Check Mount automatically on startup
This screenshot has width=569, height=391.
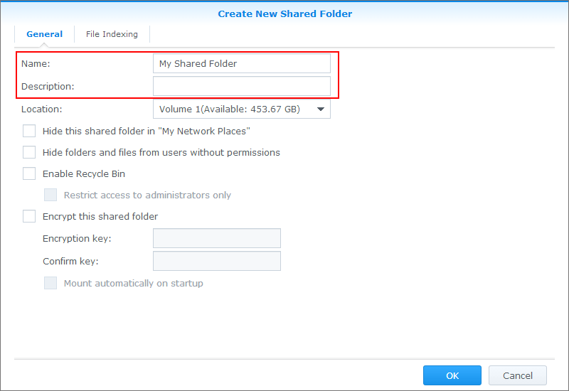(50, 283)
